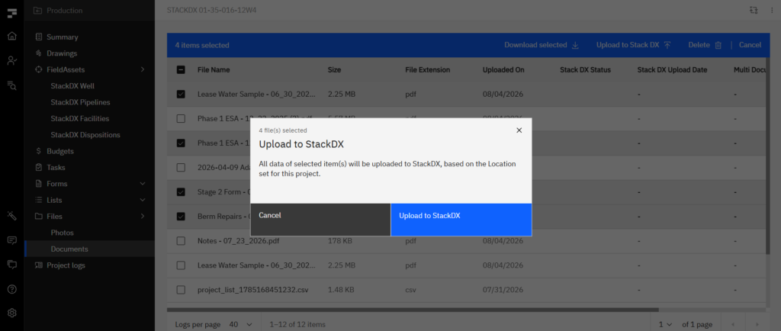
Task: Check the Phase 1 ESA - 12 (2) row checkbox
Action: pos(181,118)
